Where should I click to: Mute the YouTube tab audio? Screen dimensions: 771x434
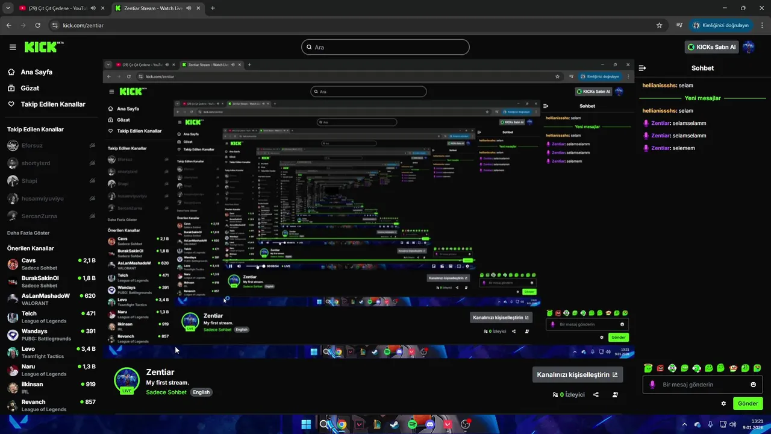pyautogui.click(x=93, y=8)
